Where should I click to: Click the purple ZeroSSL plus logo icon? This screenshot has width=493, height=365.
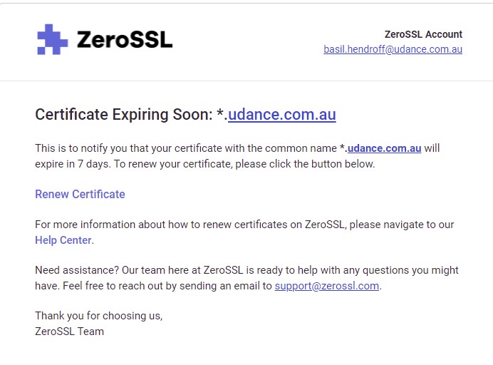coord(53,39)
